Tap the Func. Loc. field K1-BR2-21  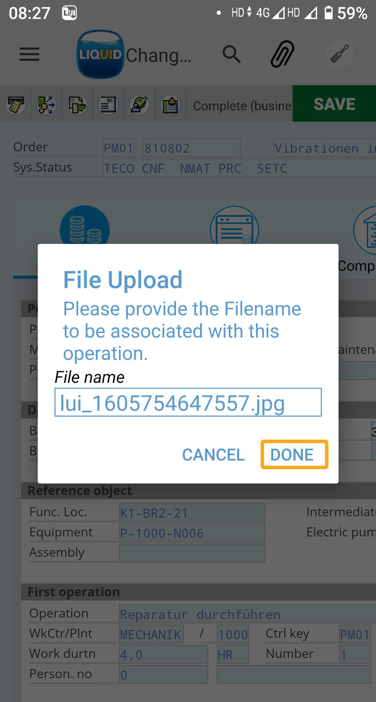point(192,513)
